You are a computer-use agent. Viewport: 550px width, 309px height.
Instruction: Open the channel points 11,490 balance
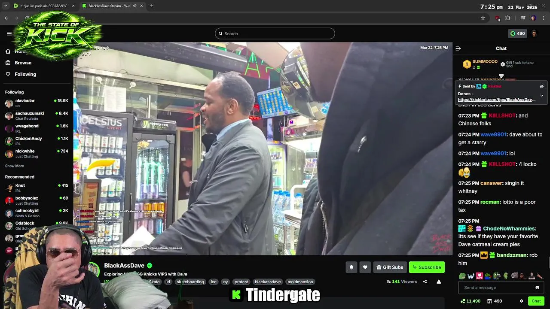coord(470,301)
